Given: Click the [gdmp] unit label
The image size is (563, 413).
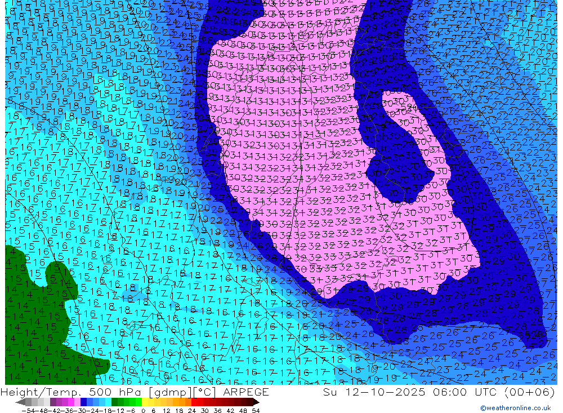Looking at the screenshot, I should coord(170,392).
